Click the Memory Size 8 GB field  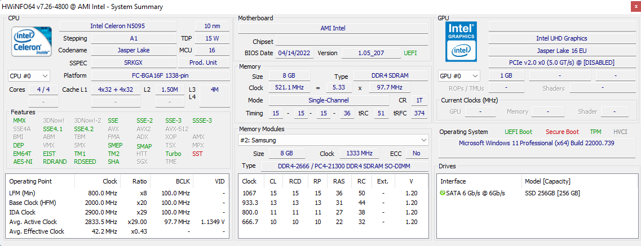click(x=289, y=76)
